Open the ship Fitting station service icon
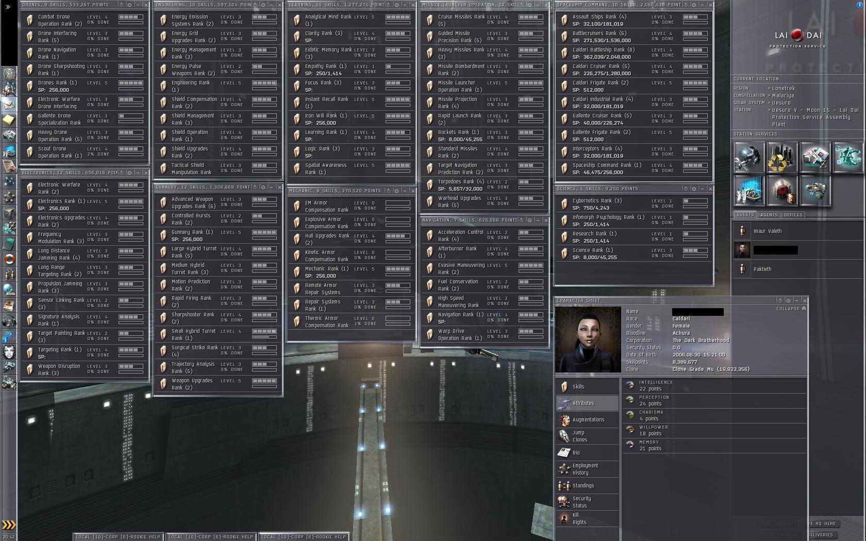The height and width of the screenshot is (541, 866). click(x=815, y=191)
